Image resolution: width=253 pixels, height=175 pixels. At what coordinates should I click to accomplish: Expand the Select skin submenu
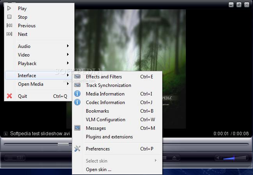118,161
